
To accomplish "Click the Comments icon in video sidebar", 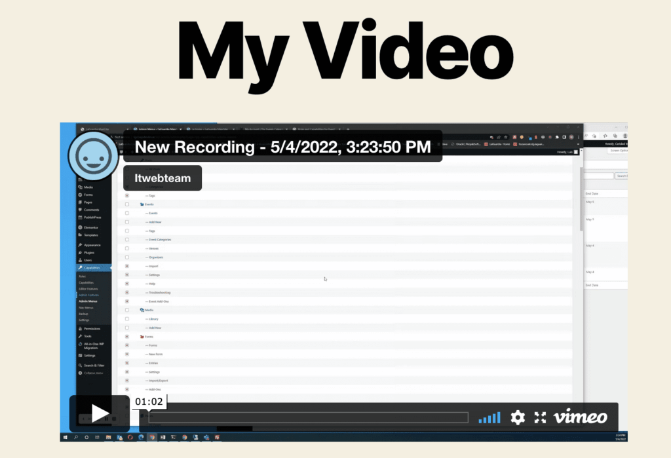I will pyautogui.click(x=80, y=210).
